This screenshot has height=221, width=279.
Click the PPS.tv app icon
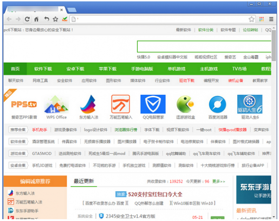point(24,104)
